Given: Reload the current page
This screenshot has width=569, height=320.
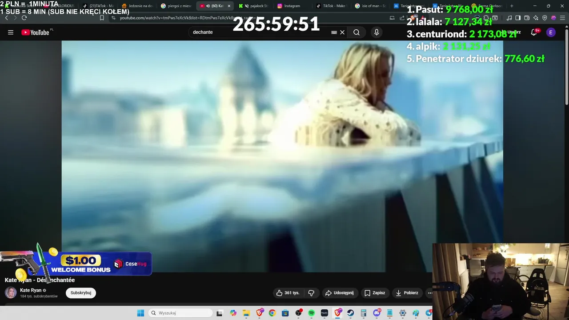Looking at the screenshot, I should 24,18.
